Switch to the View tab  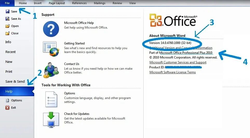(x=132, y=3)
